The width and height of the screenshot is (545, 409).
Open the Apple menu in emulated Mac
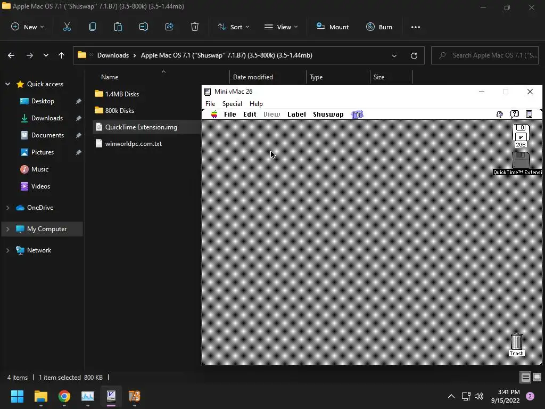coord(214,114)
